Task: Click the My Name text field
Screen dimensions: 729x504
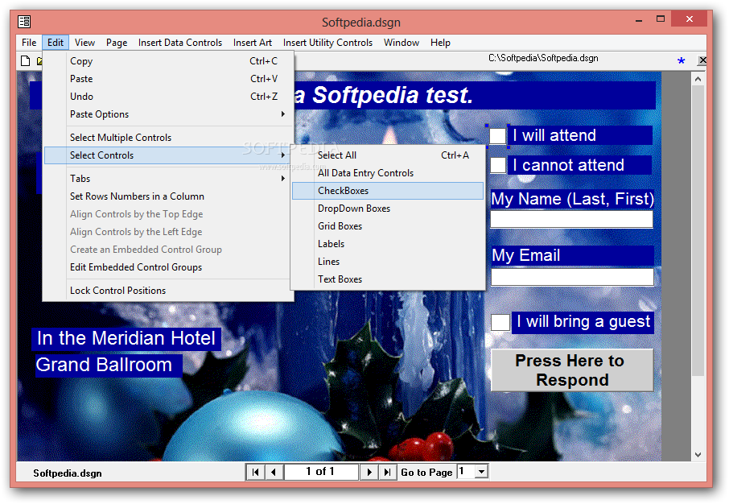Action: 571,219
